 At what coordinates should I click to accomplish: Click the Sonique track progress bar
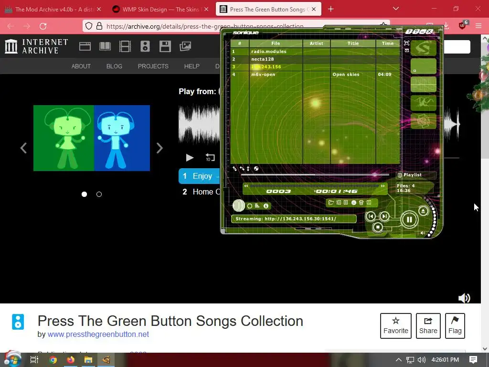point(314,186)
